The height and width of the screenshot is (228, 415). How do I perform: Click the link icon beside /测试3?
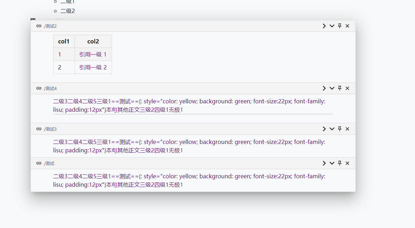point(39,129)
